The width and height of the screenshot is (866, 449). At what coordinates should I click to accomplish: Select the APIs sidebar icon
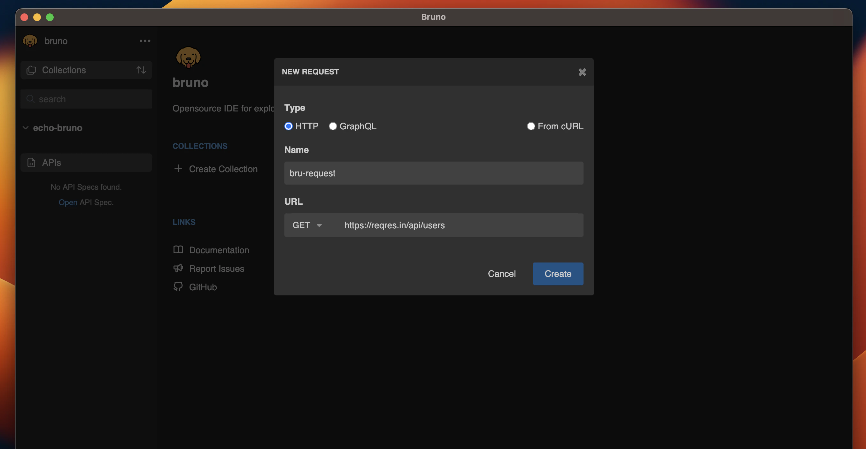coord(31,162)
